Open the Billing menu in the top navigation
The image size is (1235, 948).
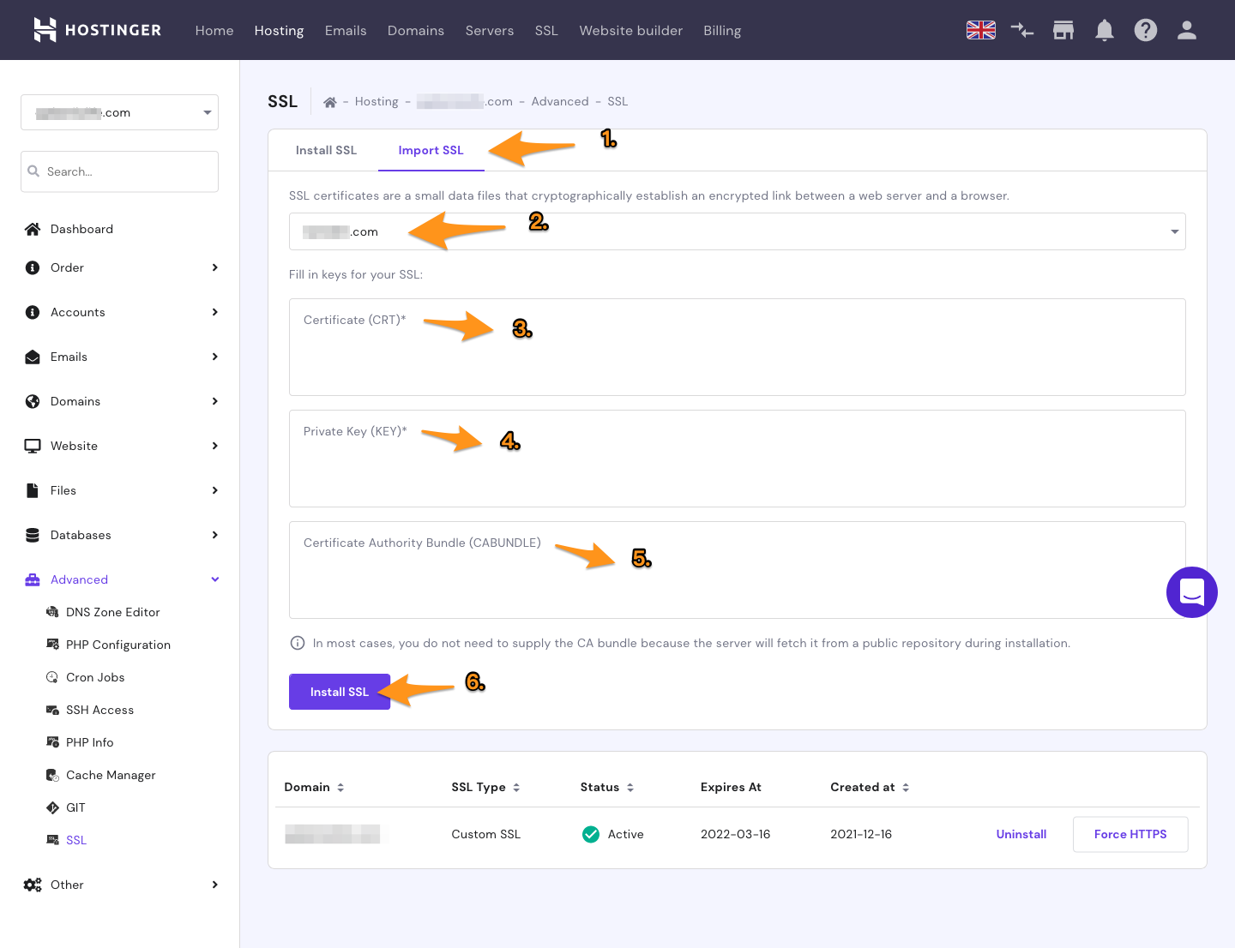pyautogui.click(x=722, y=31)
